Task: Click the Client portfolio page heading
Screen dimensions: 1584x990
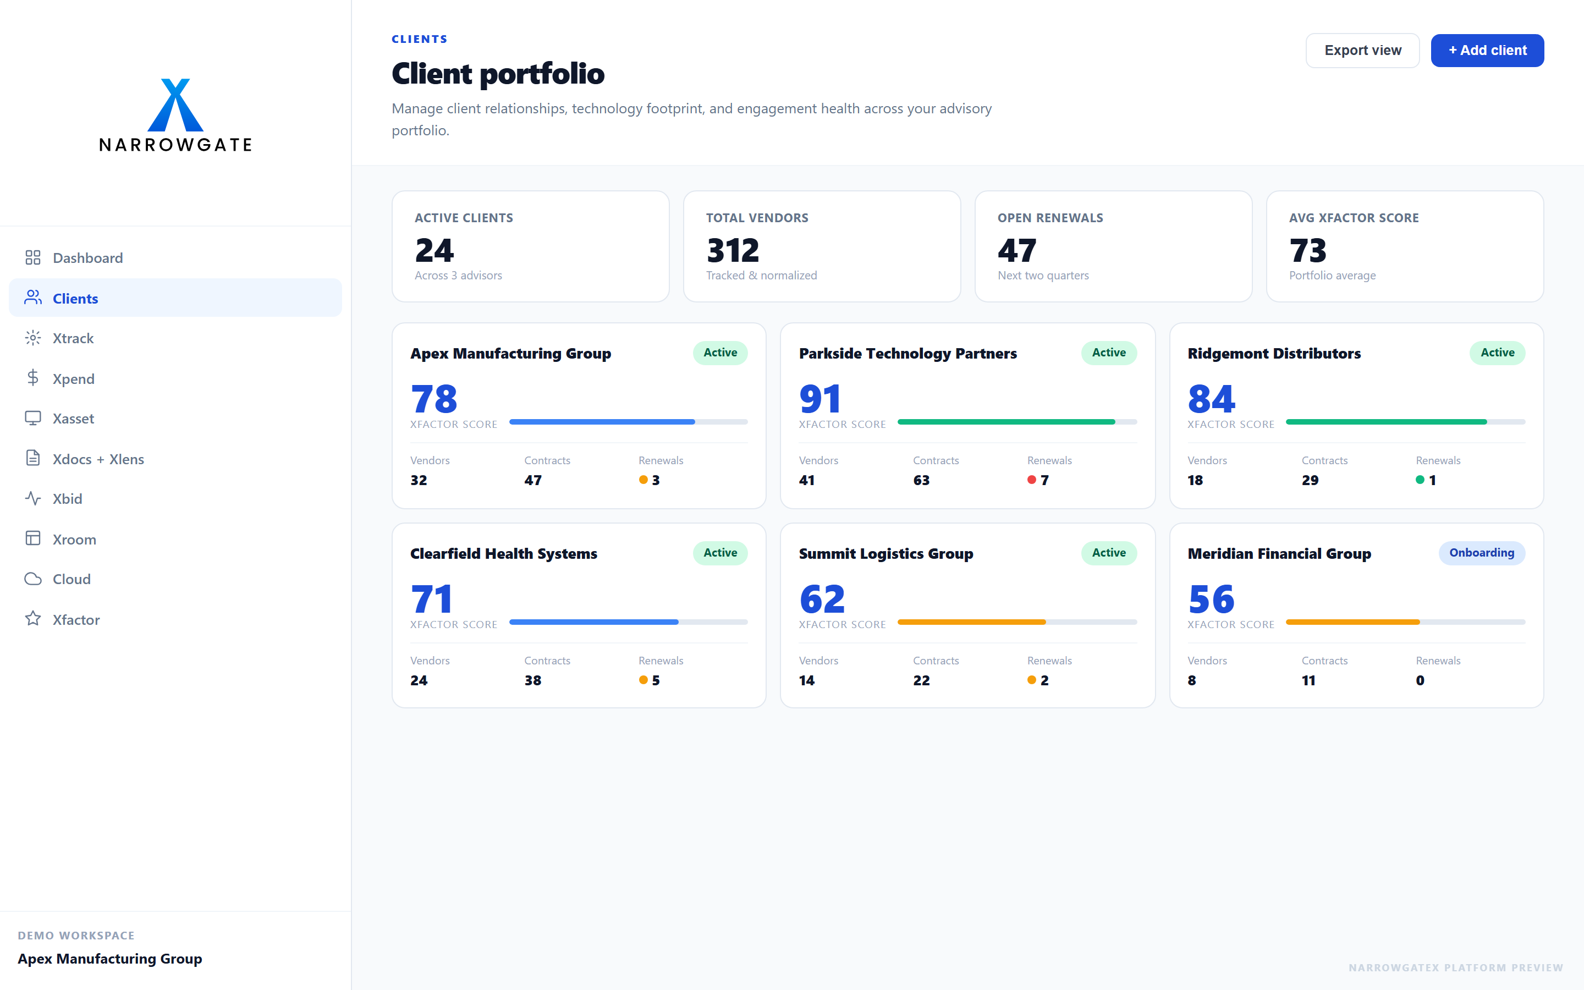Action: 498,73
